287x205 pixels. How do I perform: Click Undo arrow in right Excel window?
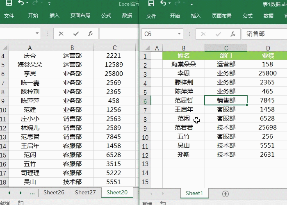(163, 4)
